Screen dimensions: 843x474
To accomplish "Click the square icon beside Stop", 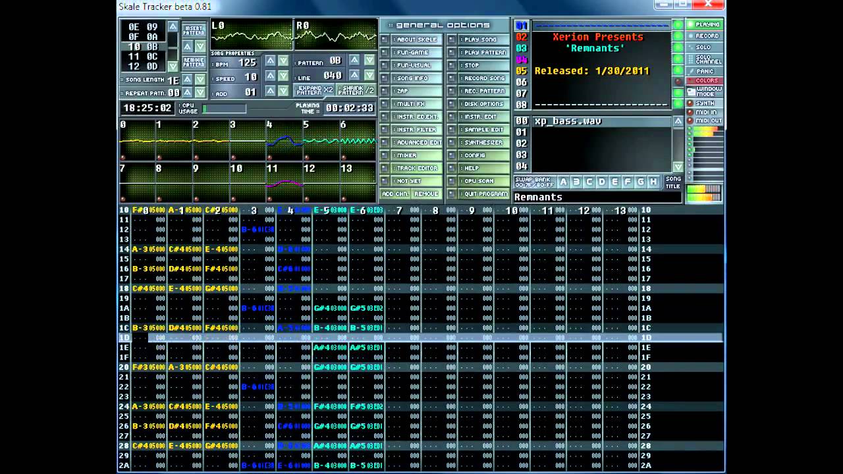I will pyautogui.click(x=452, y=65).
